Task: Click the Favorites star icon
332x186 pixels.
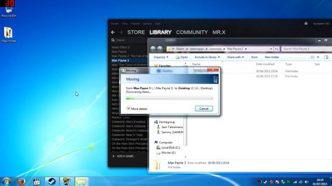Action: point(156,66)
